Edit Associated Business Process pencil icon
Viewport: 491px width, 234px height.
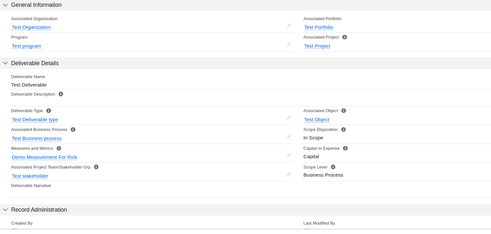pyautogui.click(x=289, y=137)
